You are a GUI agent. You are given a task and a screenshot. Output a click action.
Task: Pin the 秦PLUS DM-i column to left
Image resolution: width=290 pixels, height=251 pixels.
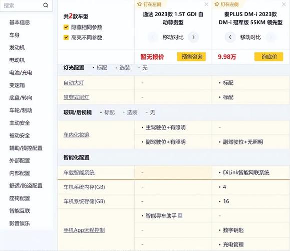[x=226, y=4]
